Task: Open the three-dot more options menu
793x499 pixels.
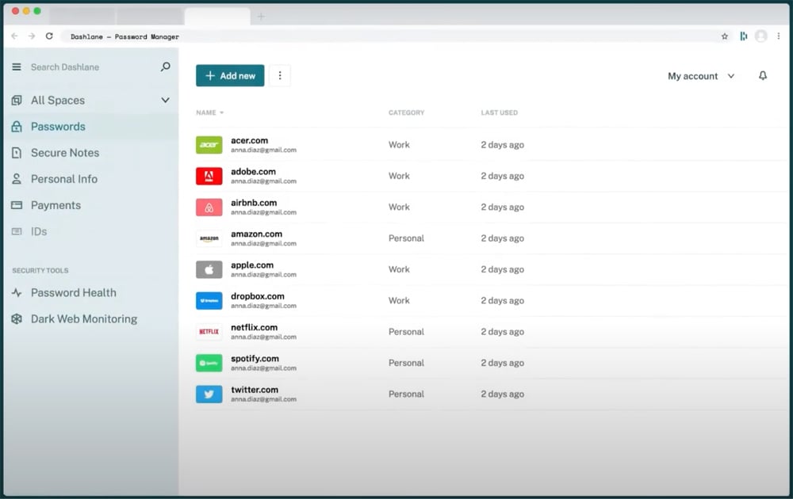Action: pyautogui.click(x=280, y=76)
